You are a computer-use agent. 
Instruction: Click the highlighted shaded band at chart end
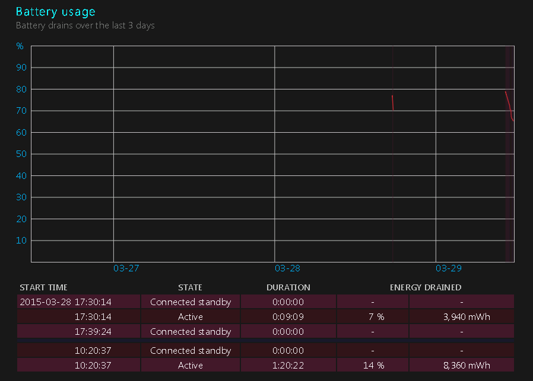click(x=509, y=153)
